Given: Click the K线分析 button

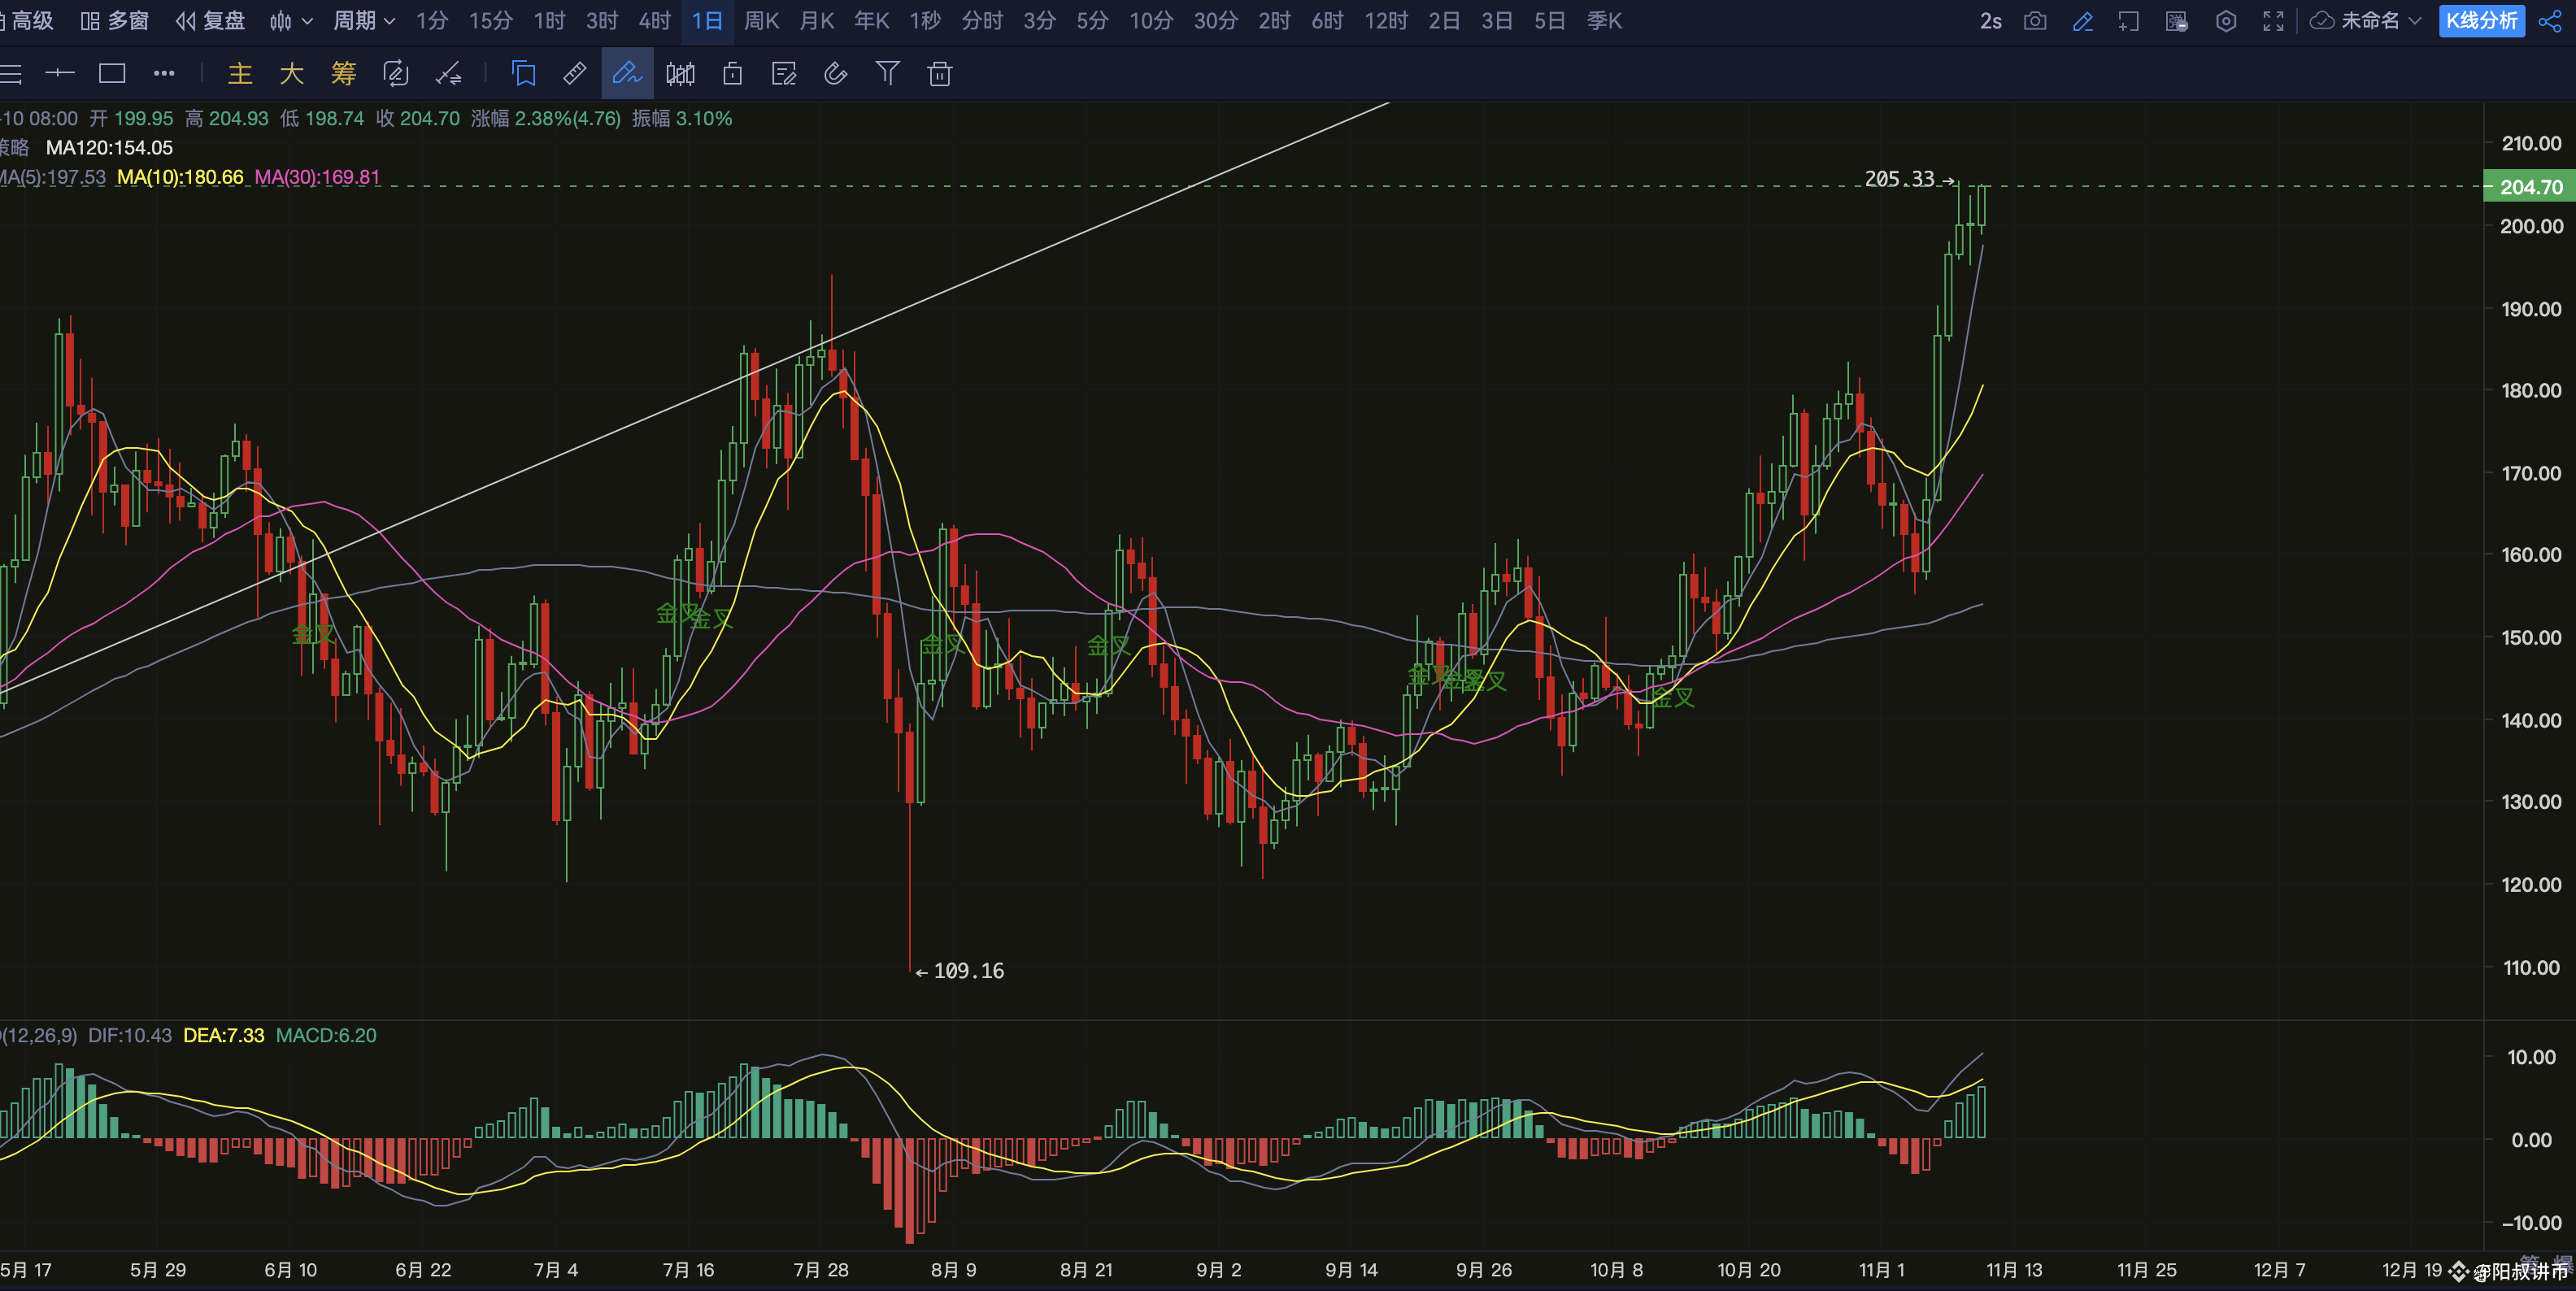Looking at the screenshot, I should tap(2482, 21).
